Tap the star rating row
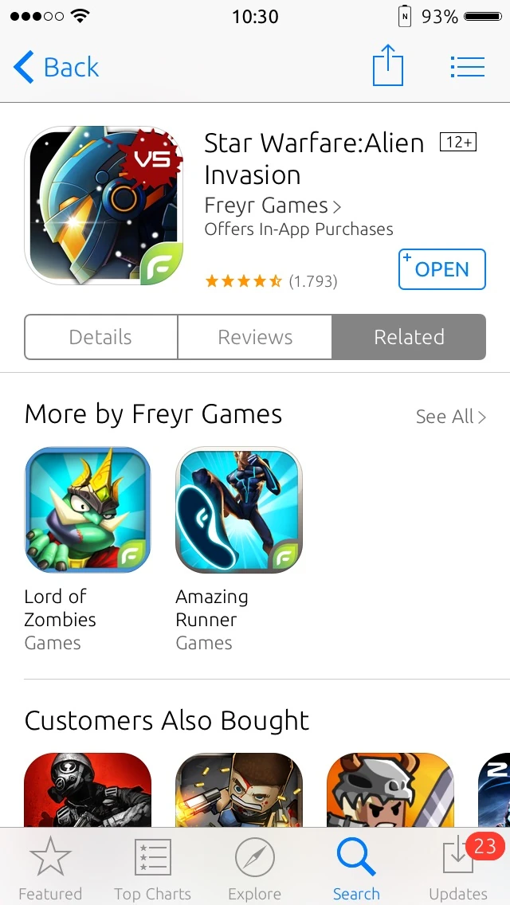This screenshot has height=905, width=510. coord(271,281)
